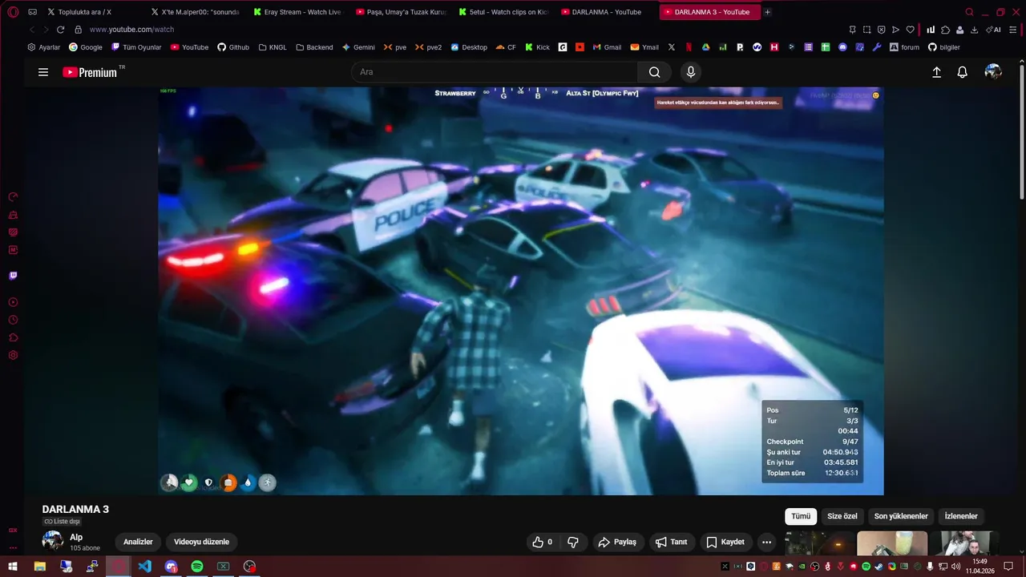Open File Explorer from the taskbar
Image resolution: width=1026 pixels, height=577 pixels.
click(39, 567)
